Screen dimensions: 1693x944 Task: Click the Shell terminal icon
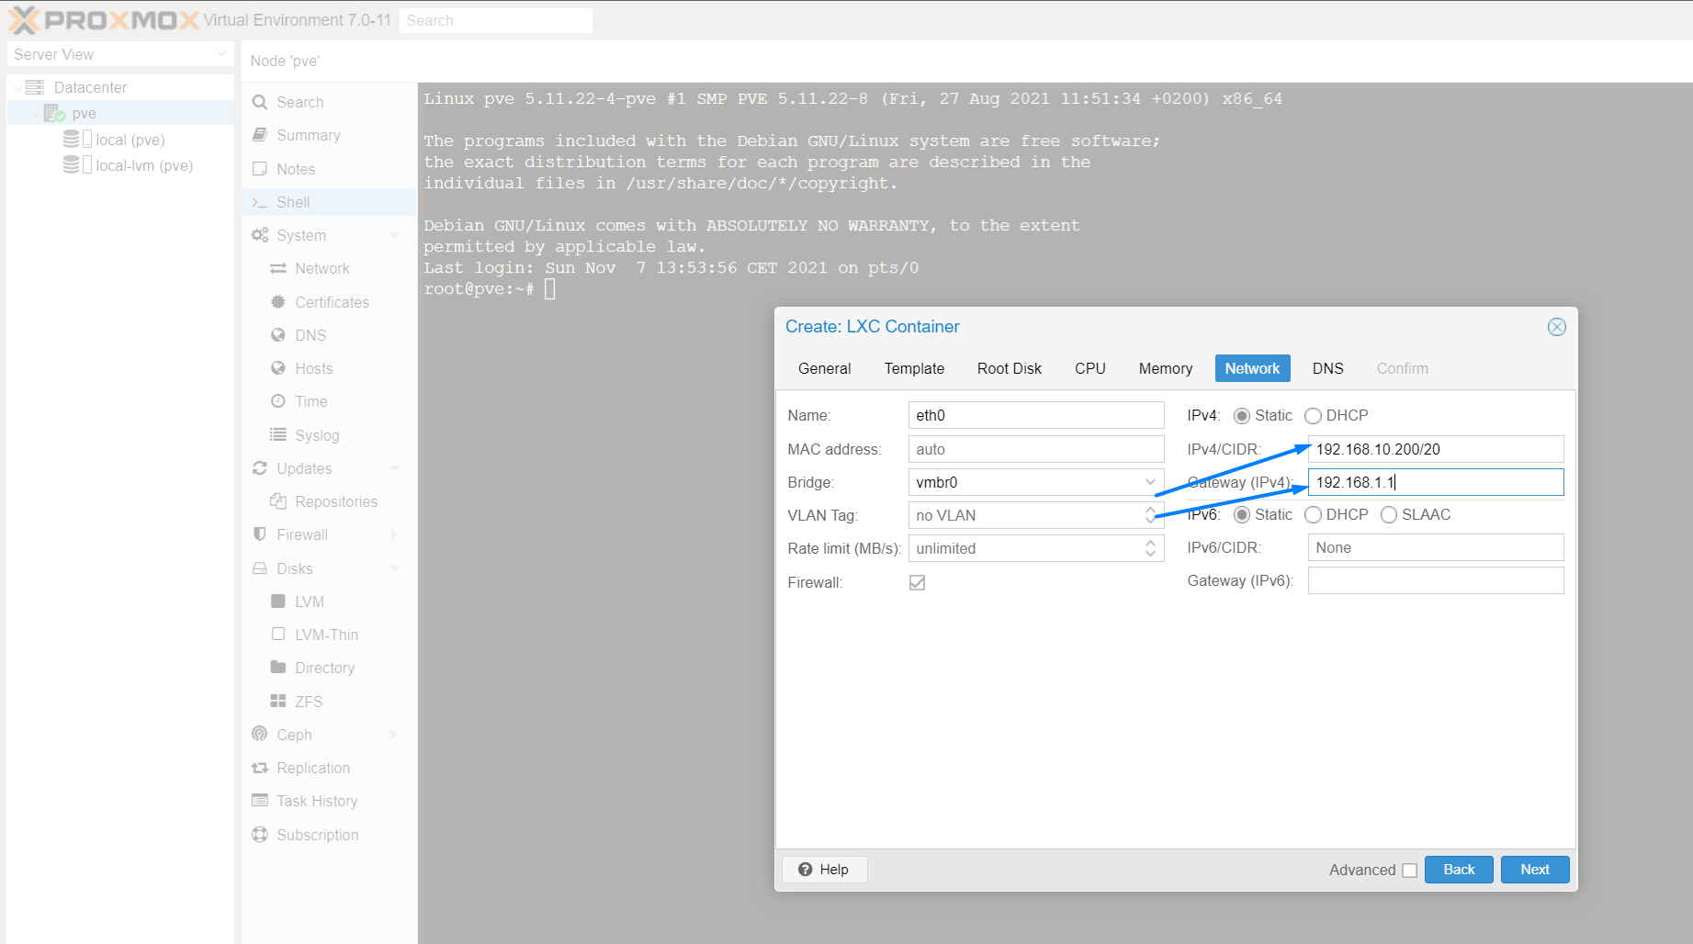[260, 202]
